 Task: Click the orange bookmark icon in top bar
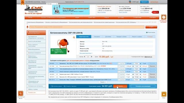tap(22, 2)
